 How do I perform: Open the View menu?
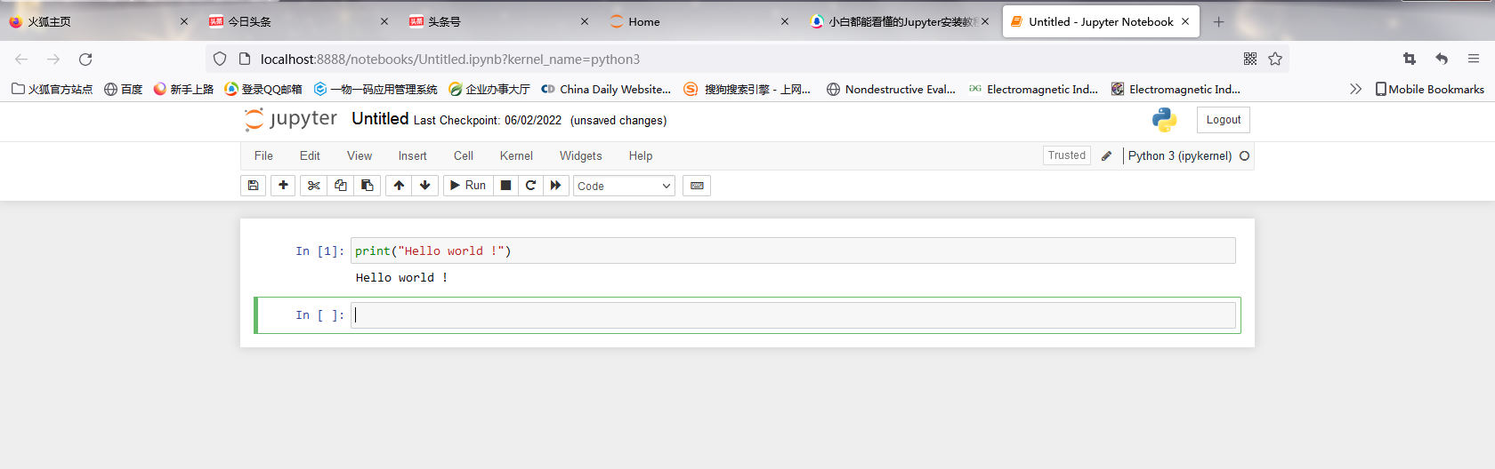click(x=360, y=155)
